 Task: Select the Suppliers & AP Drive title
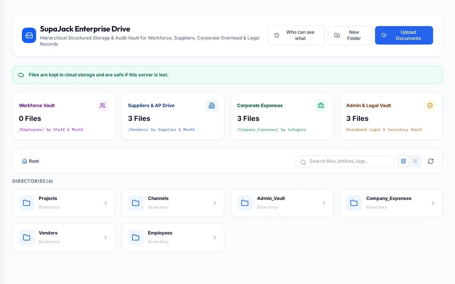coord(151,106)
